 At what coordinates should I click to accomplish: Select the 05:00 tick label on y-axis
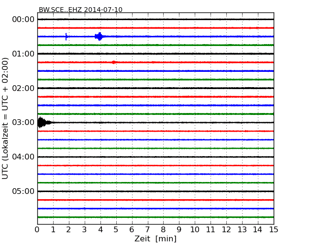click(23, 192)
